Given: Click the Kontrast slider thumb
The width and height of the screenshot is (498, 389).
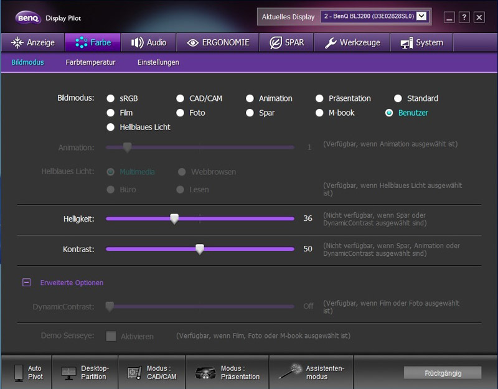Looking at the screenshot, I should (199, 250).
